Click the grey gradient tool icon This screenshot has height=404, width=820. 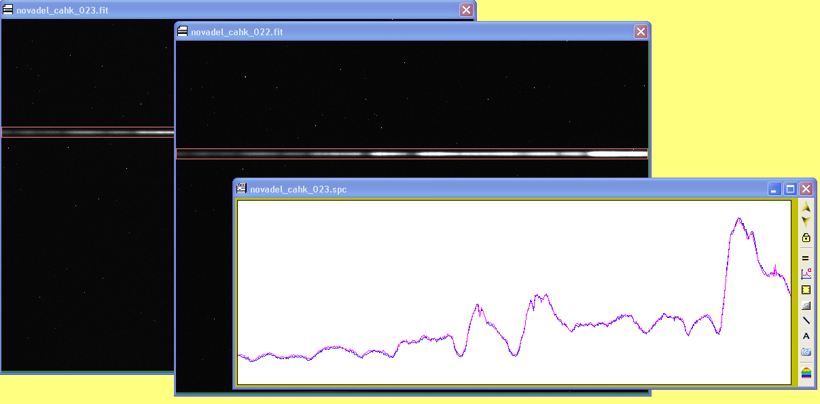(806, 305)
